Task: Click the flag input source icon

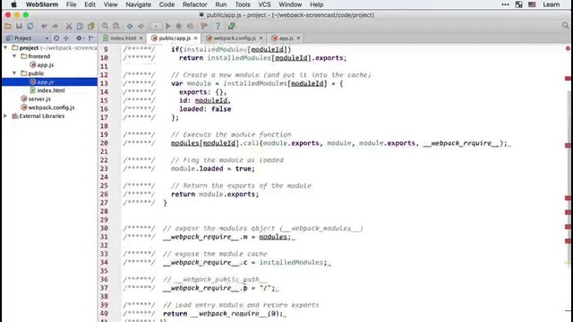Action: [x=532, y=4]
